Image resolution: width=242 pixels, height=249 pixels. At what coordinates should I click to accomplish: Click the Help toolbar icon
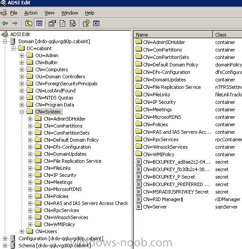click(86, 23)
